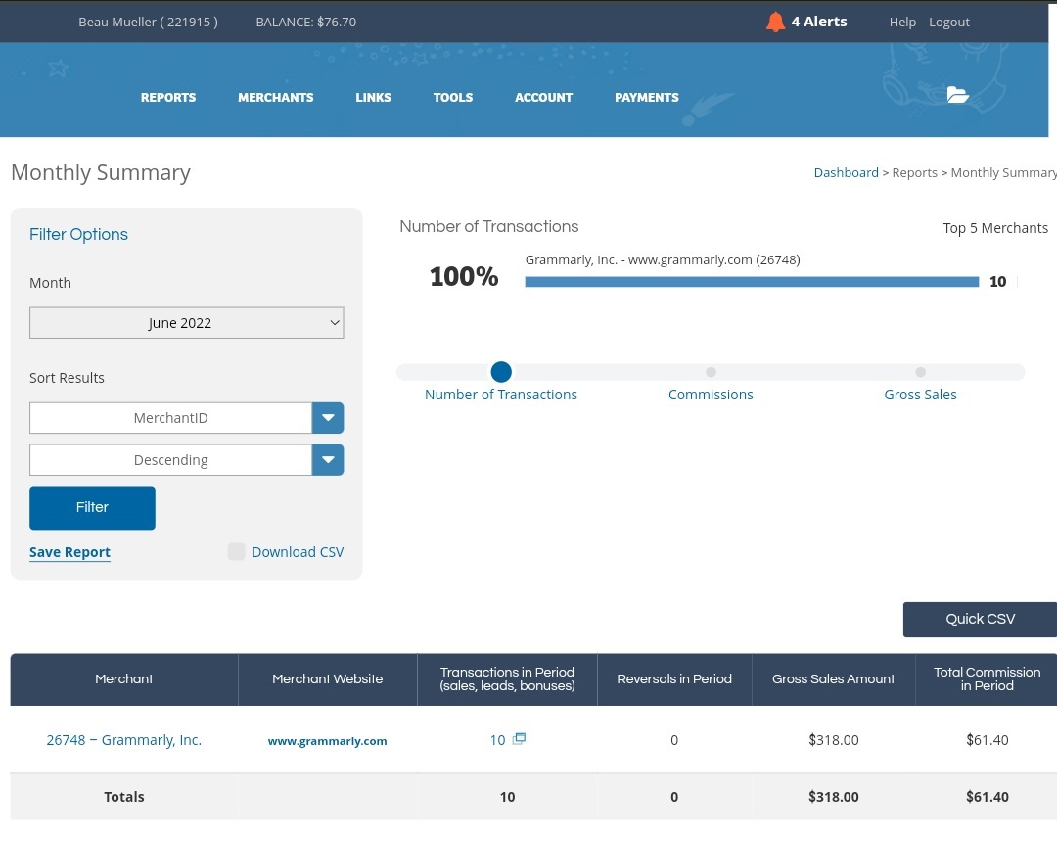The image size is (1057, 841).
Task: Switch chart to Commissions label
Action: click(x=711, y=395)
